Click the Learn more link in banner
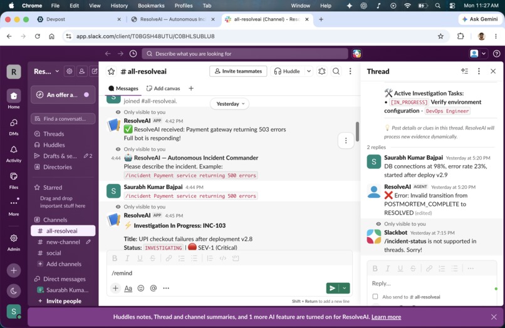 (x=386, y=317)
